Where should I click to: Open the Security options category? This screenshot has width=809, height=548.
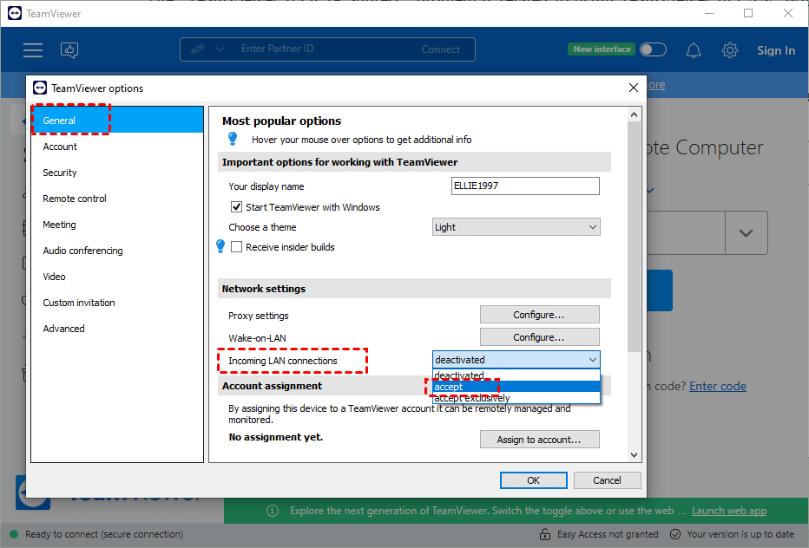coord(60,173)
